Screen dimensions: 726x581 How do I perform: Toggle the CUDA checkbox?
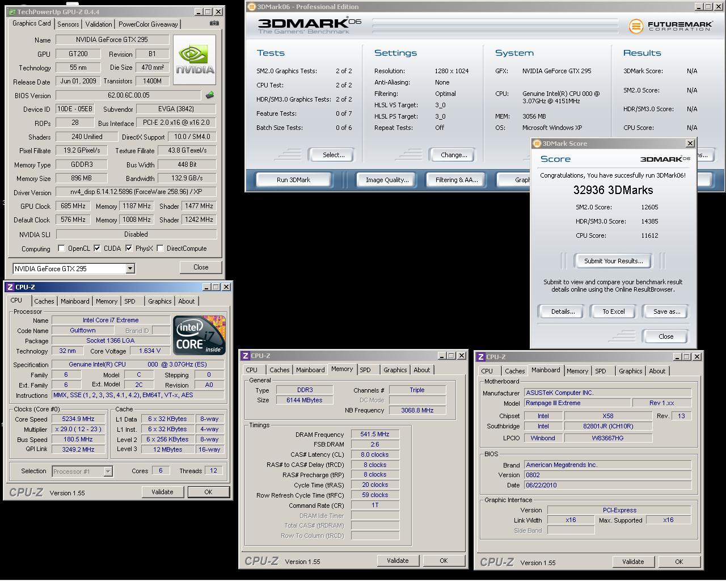97,249
